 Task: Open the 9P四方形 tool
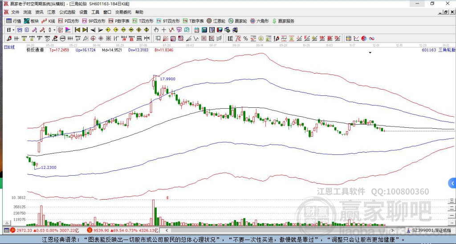click(x=94, y=21)
